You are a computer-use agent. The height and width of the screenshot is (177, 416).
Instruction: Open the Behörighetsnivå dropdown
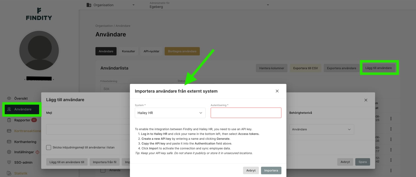322,129
